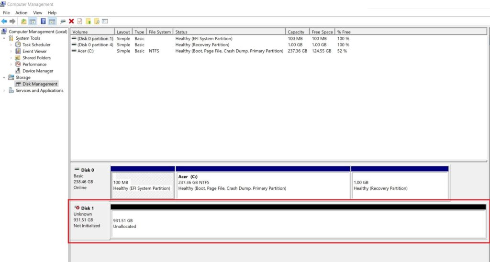
Task: Click the System Tools wrench icon
Action: pyautogui.click(x=11, y=38)
